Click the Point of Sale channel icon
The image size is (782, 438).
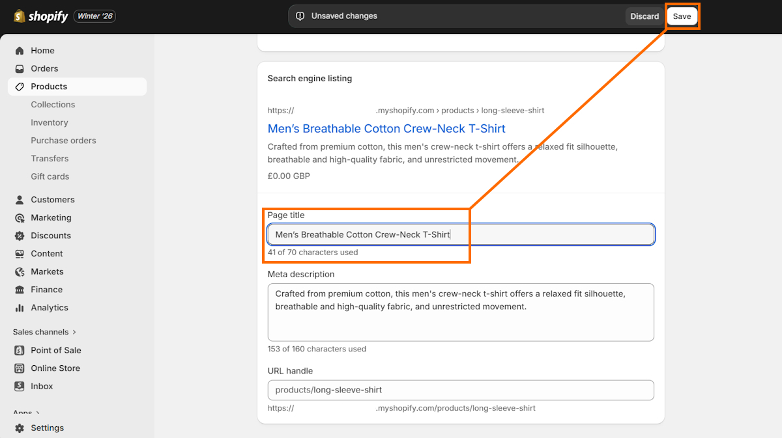coord(21,350)
